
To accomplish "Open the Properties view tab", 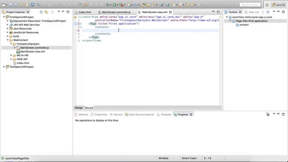I will [x=99, y=115].
